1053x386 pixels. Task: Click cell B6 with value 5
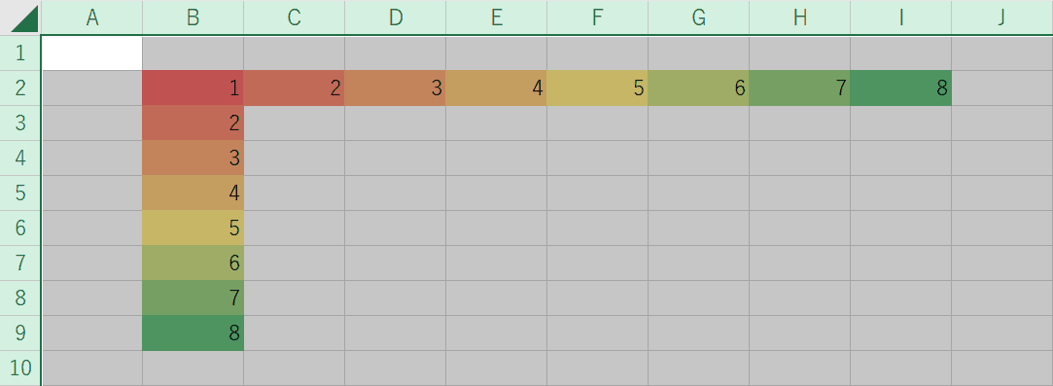tap(193, 228)
